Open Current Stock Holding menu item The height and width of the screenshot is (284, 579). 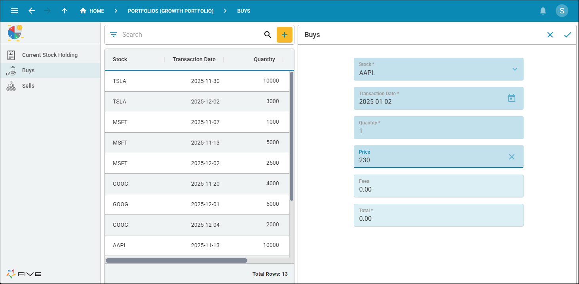pyautogui.click(x=50, y=55)
